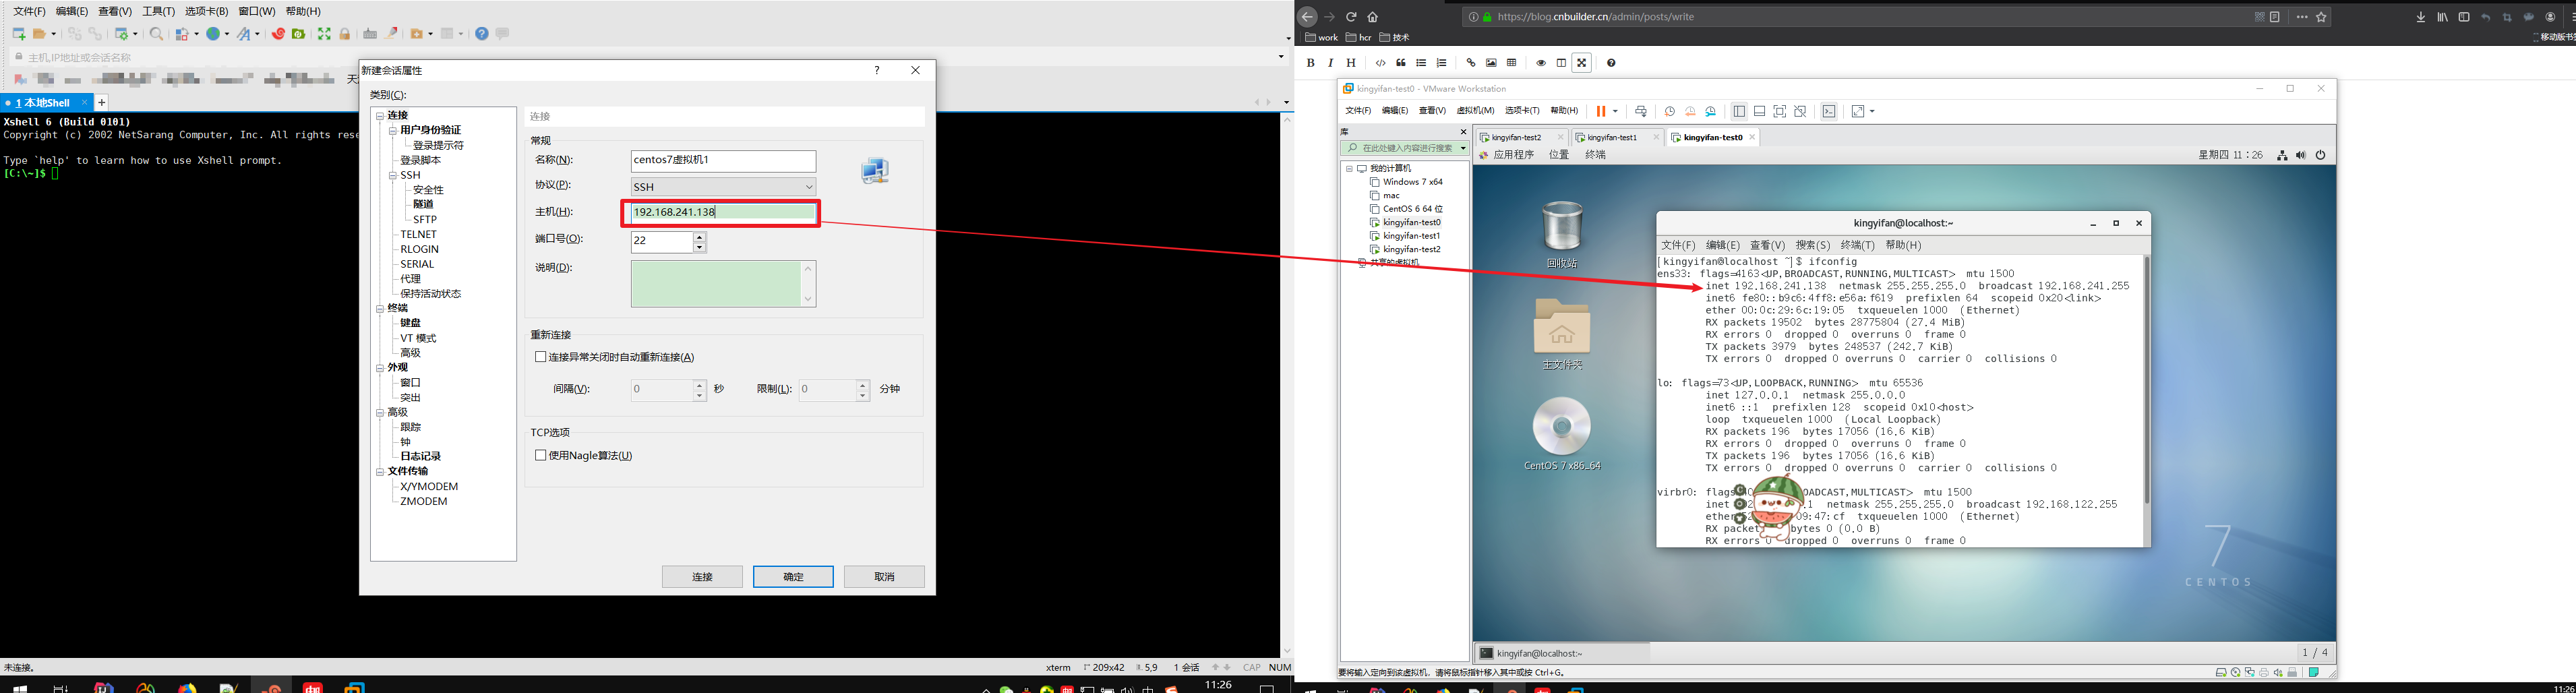
Task: Enable auto reconnect on abnormal close checkbox
Action: point(541,357)
